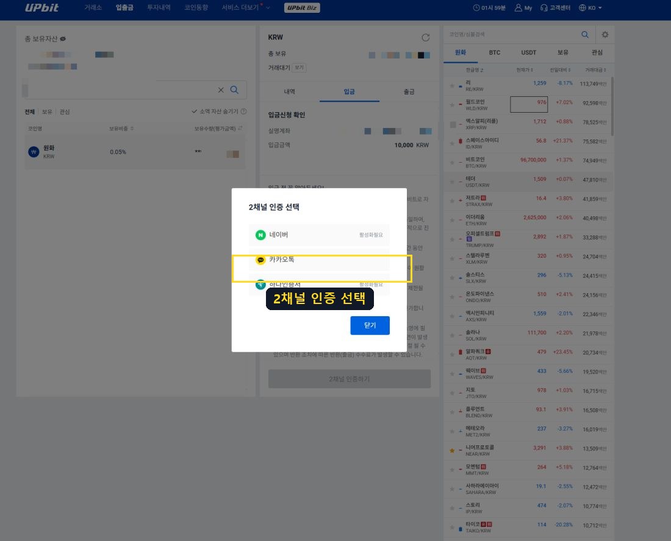The image size is (671, 541).
Task: Sort assets by 보유비중
Action: click(x=121, y=129)
